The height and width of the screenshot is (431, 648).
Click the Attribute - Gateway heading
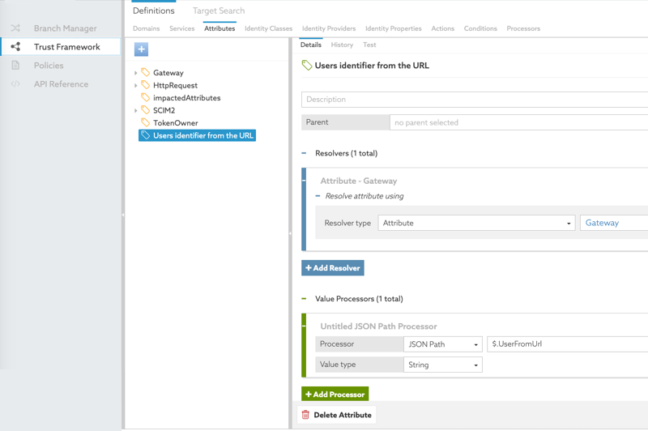(359, 181)
